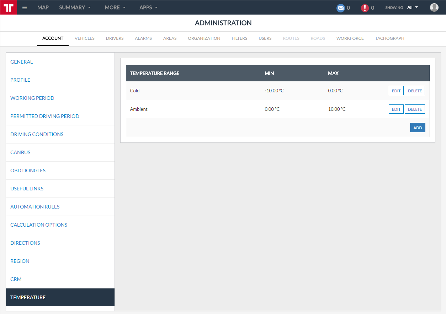
Task: Go to the Map view
Action: pyautogui.click(x=43, y=7)
